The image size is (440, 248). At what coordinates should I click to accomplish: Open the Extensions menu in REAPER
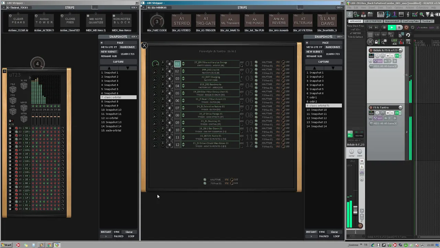[422, 8]
